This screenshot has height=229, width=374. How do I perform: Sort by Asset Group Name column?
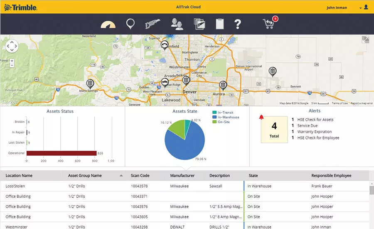coord(85,175)
